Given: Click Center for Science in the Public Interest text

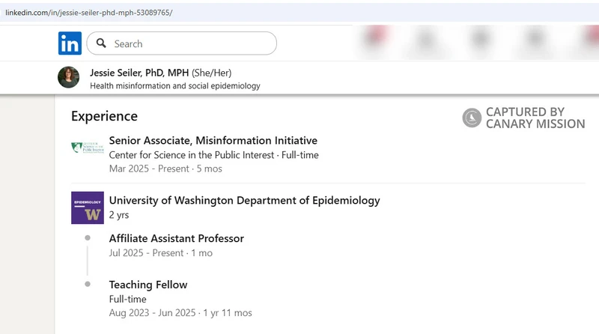Looking at the screenshot, I should tap(192, 155).
